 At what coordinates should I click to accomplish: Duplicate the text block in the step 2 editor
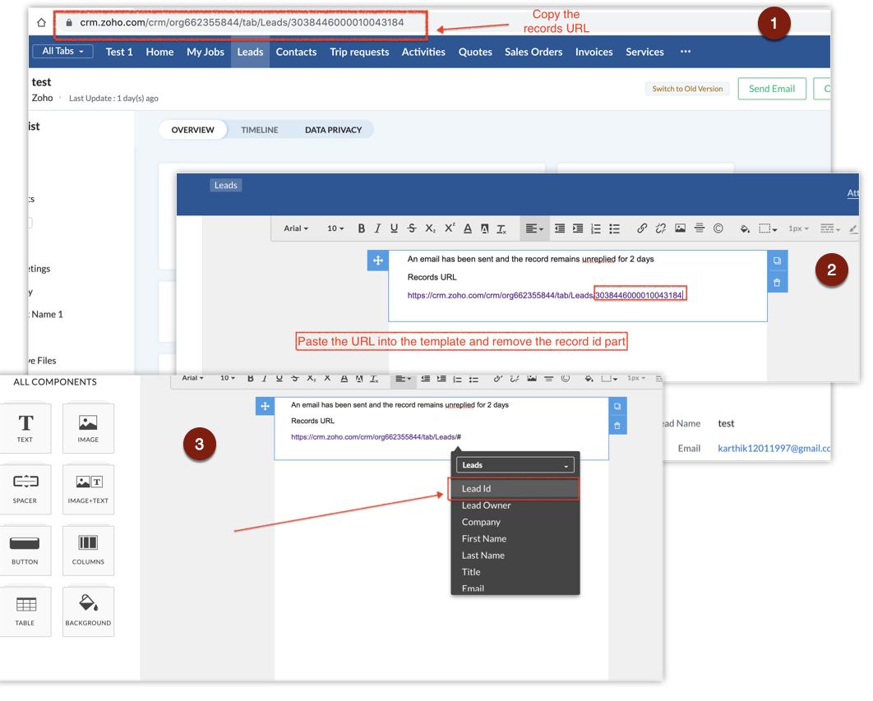(778, 261)
